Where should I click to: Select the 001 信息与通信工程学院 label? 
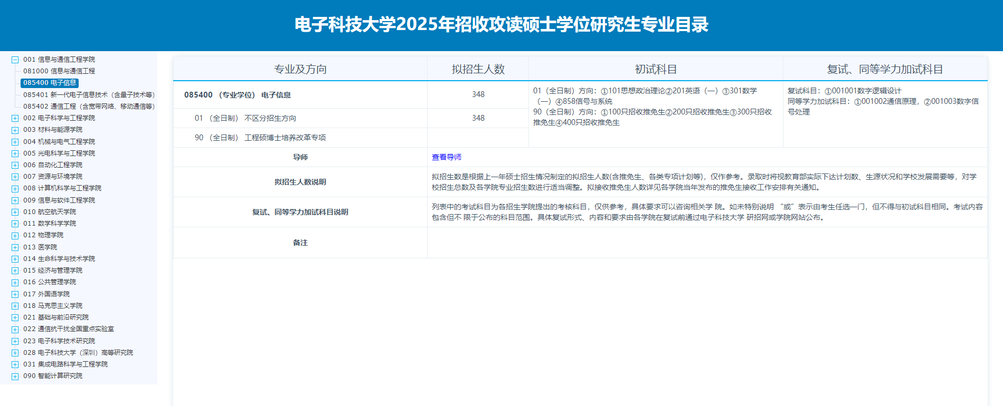[59, 60]
